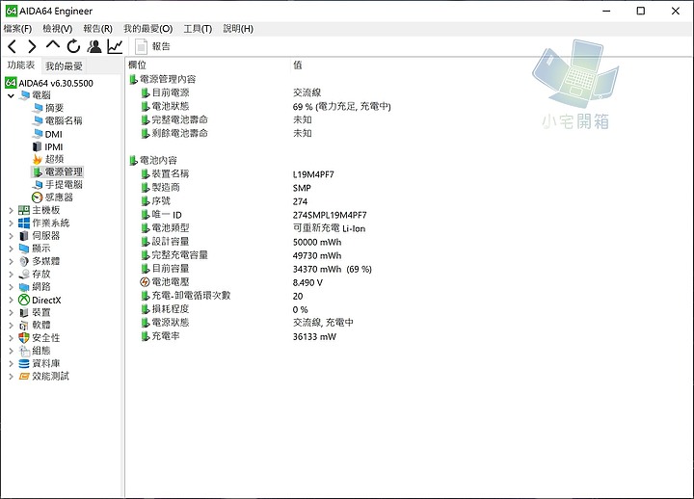
Task: Expand the 伺服器 node
Action: (11, 236)
